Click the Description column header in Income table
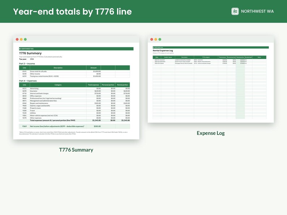Viewport: 287px width, 215px height. (x=58, y=68)
